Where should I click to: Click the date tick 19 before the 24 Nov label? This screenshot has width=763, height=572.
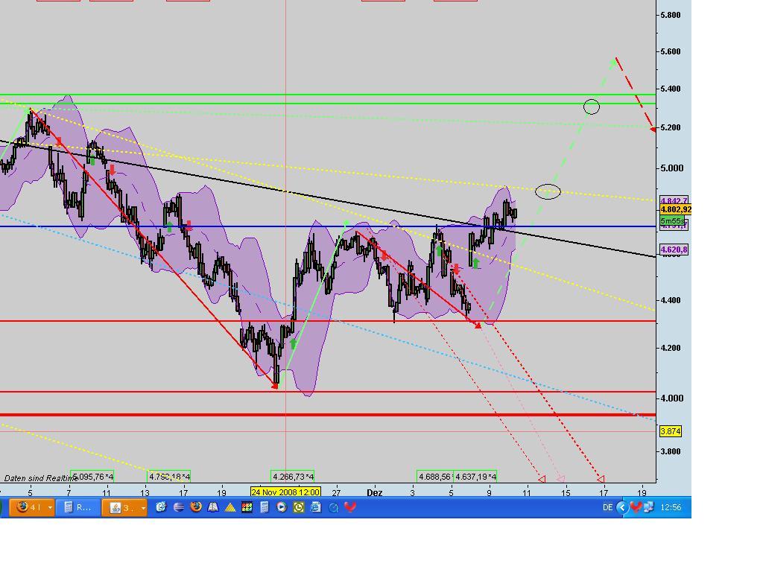tap(221, 493)
